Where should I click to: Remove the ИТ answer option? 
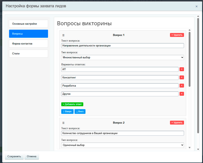tap(182, 69)
